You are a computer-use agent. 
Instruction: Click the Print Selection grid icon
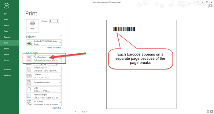[29, 59]
